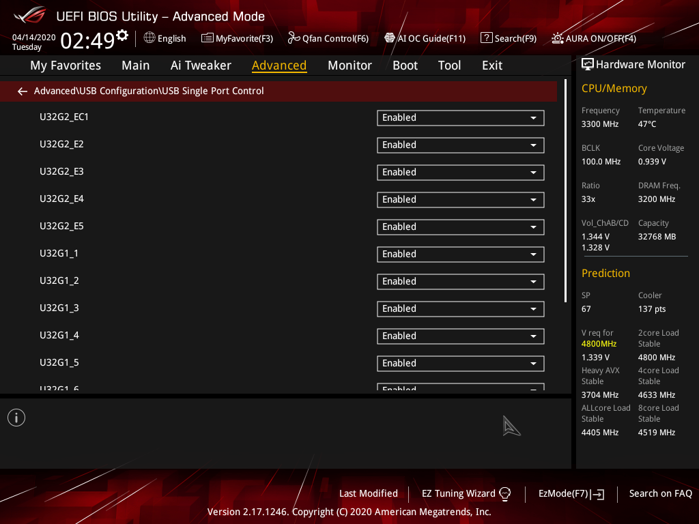Expand U32G2_E3 dropdown

[461, 173]
